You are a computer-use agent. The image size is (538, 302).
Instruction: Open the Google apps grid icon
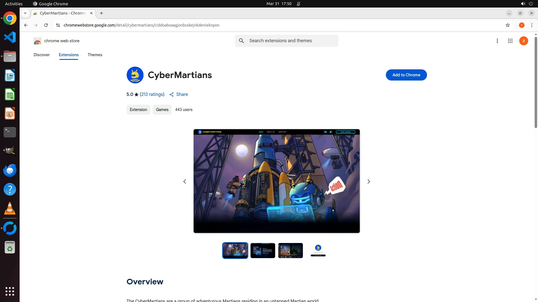[x=510, y=41]
